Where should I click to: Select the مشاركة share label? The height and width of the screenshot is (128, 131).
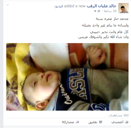[68, 122]
